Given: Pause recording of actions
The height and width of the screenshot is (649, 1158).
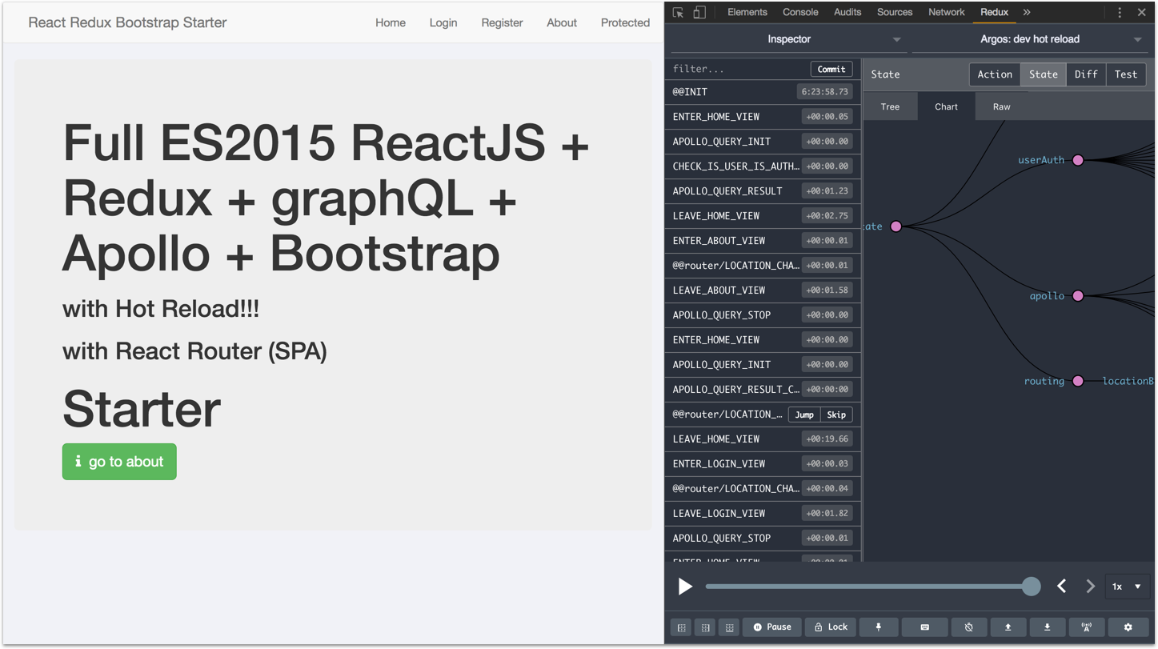Looking at the screenshot, I should [772, 627].
